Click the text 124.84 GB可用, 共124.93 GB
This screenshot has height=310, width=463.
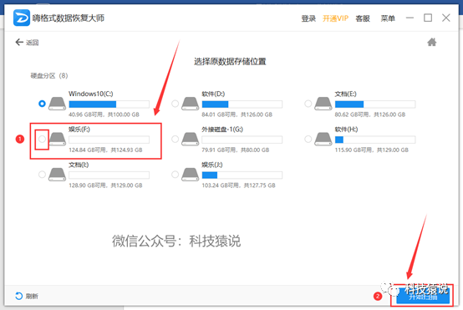[x=105, y=150]
